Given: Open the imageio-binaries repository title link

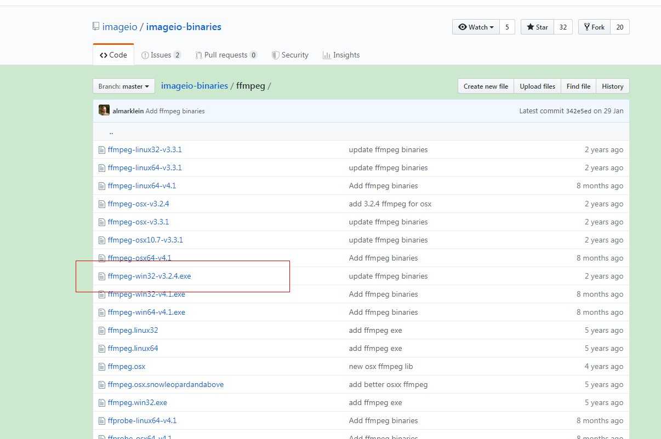Looking at the screenshot, I should [x=184, y=27].
